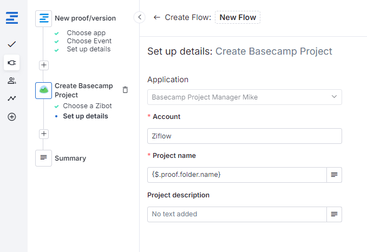Screen dimensions: 367x252
Task: Open the proofs checkmark sidebar icon
Action: [x=12, y=44]
